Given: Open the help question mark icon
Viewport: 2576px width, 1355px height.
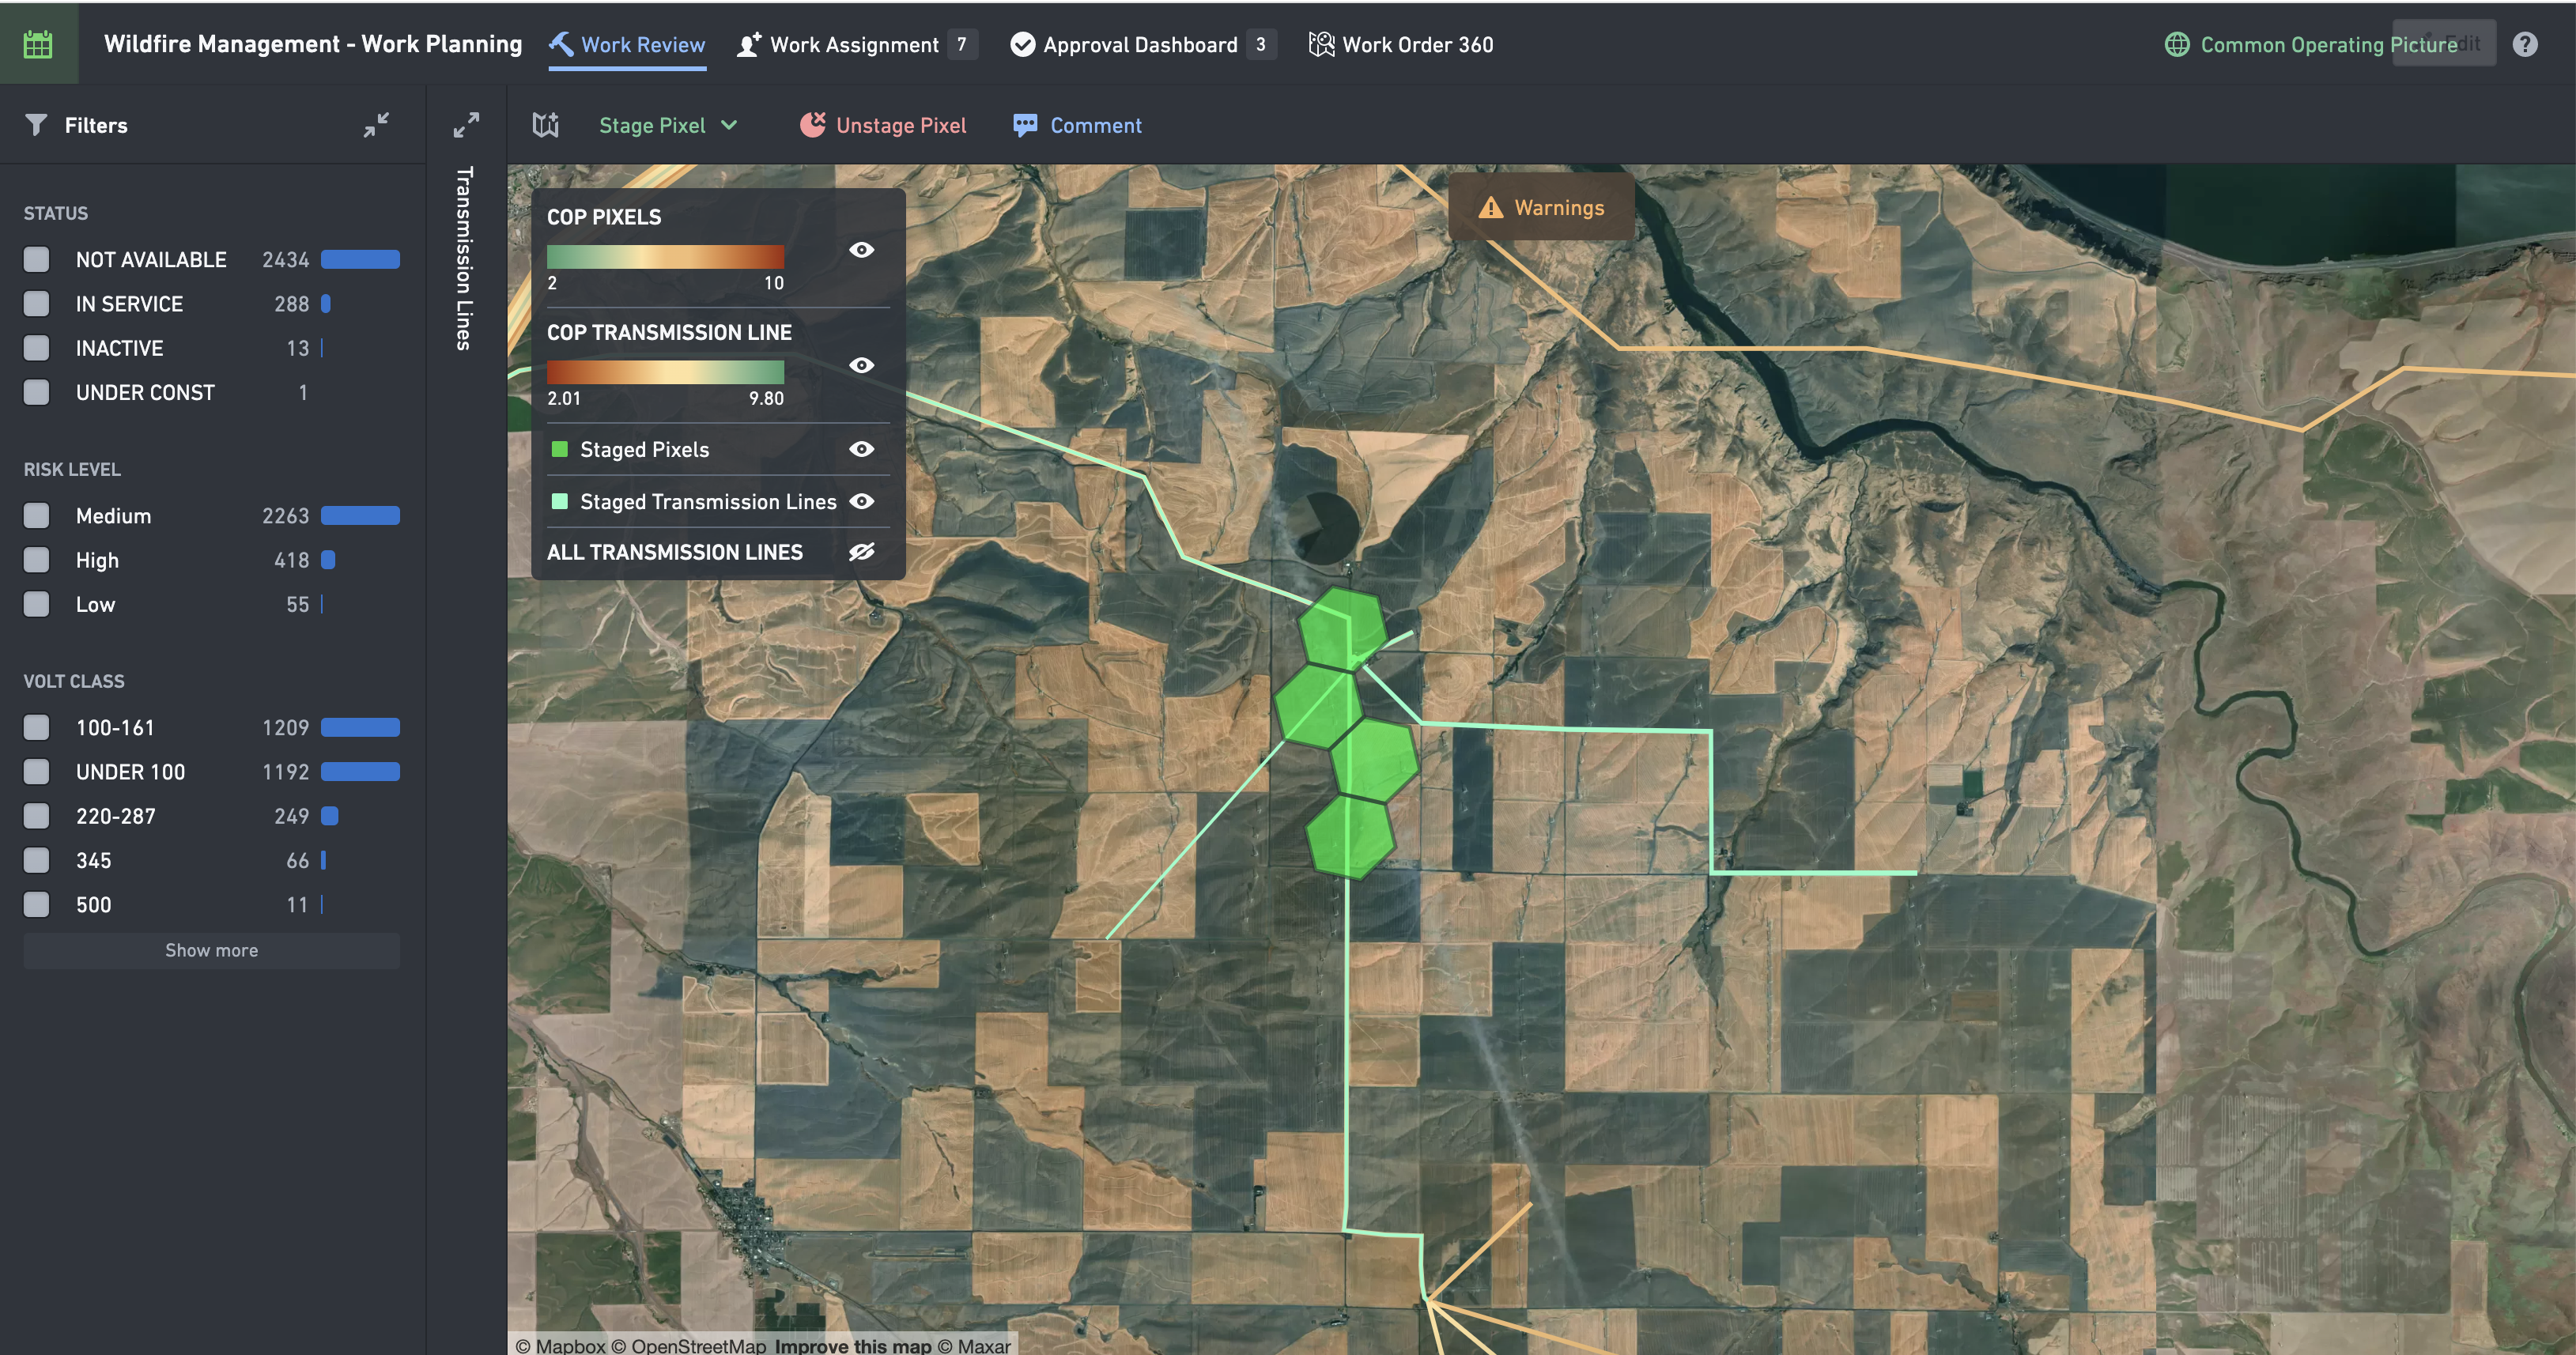Looking at the screenshot, I should [2524, 44].
